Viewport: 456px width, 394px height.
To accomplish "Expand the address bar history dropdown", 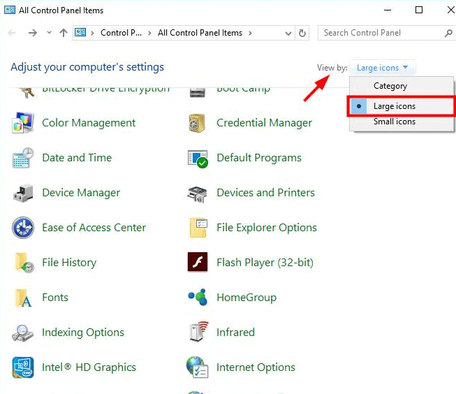I will point(288,33).
